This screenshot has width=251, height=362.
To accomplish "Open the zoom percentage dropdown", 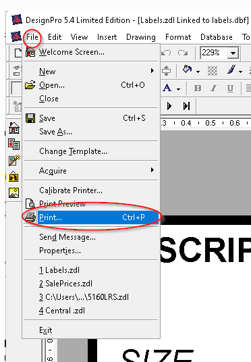I will click(233, 53).
